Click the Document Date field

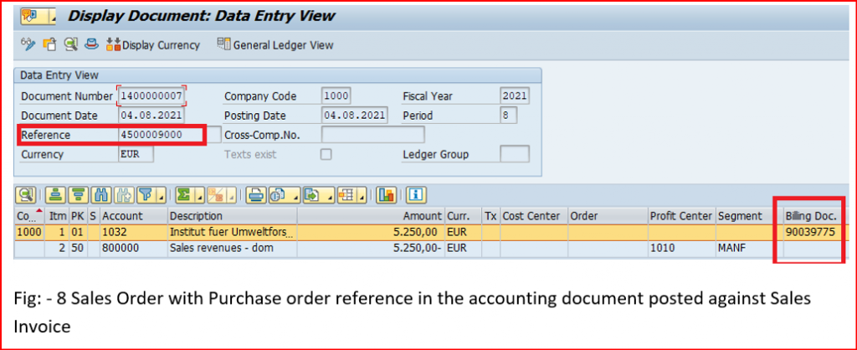[x=152, y=116]
